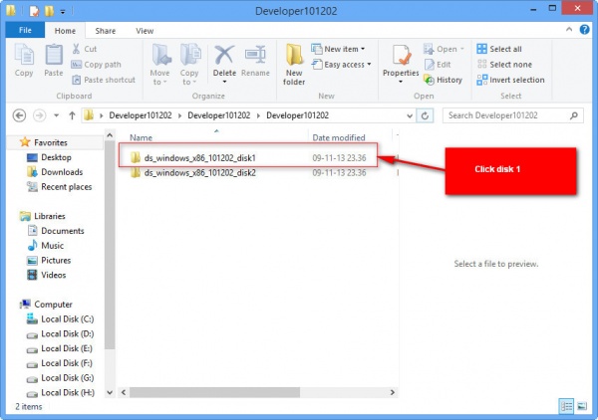Open Explorer Help question mark

584,29
